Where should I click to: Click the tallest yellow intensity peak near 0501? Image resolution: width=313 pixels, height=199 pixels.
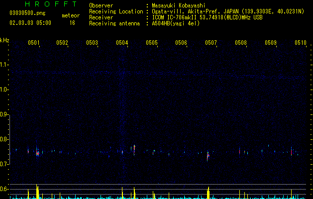[37, 192]
